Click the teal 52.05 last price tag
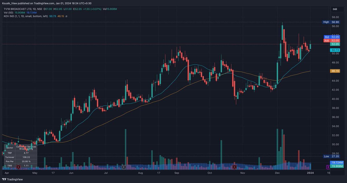 tap(335, 44)
